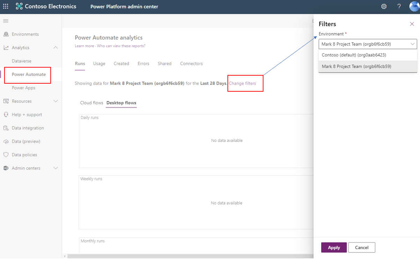
Task: Click the Resources icon in sidebar
Action: pos(6,101)
